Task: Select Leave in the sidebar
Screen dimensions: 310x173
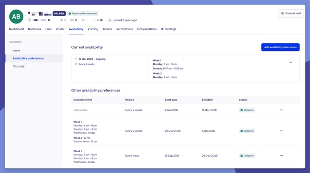Action: (x=16, y=51)
